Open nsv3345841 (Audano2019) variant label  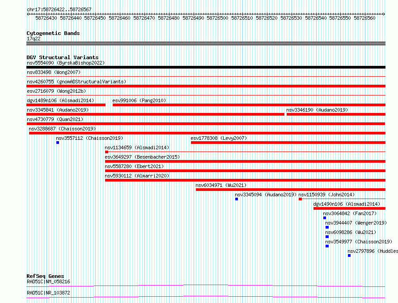click(58, 110)
